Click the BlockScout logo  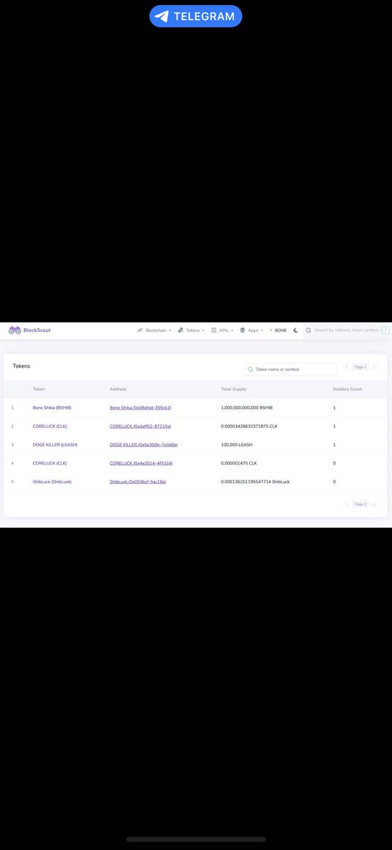click(30, 330)
